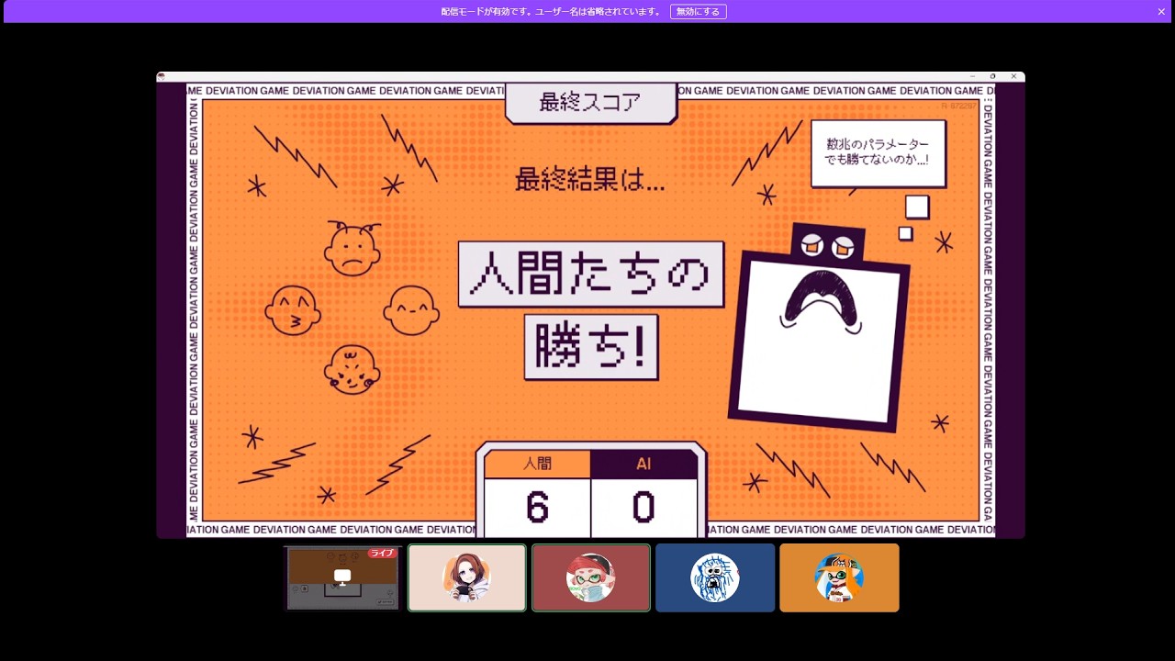Click the human score value 6
Screen dimensions: 1175x661
point(537,507)
